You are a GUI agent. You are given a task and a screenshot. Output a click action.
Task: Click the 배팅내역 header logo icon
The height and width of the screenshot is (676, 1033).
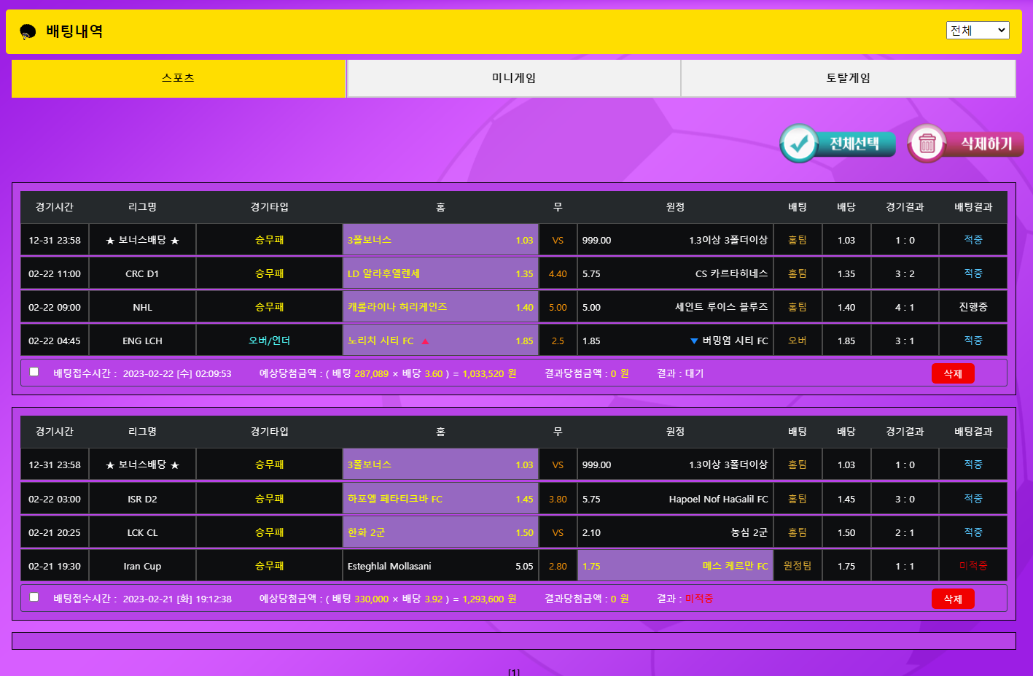28,32
